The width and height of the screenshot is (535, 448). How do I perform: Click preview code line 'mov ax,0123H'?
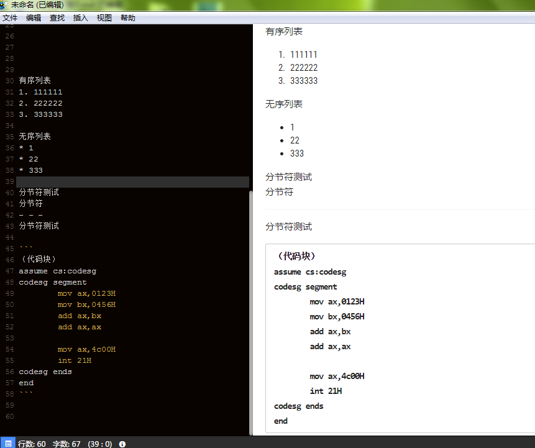[x=337, y=302]
